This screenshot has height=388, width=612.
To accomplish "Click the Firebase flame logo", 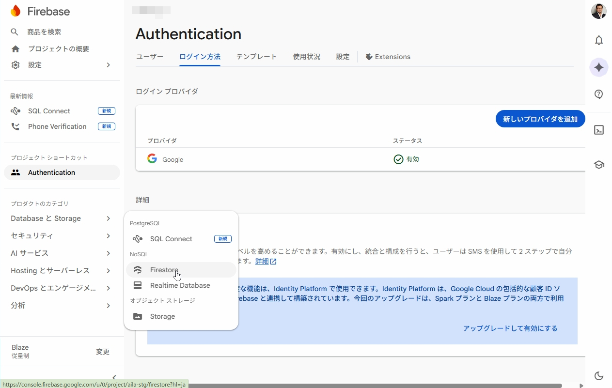I will click(16, 11).
